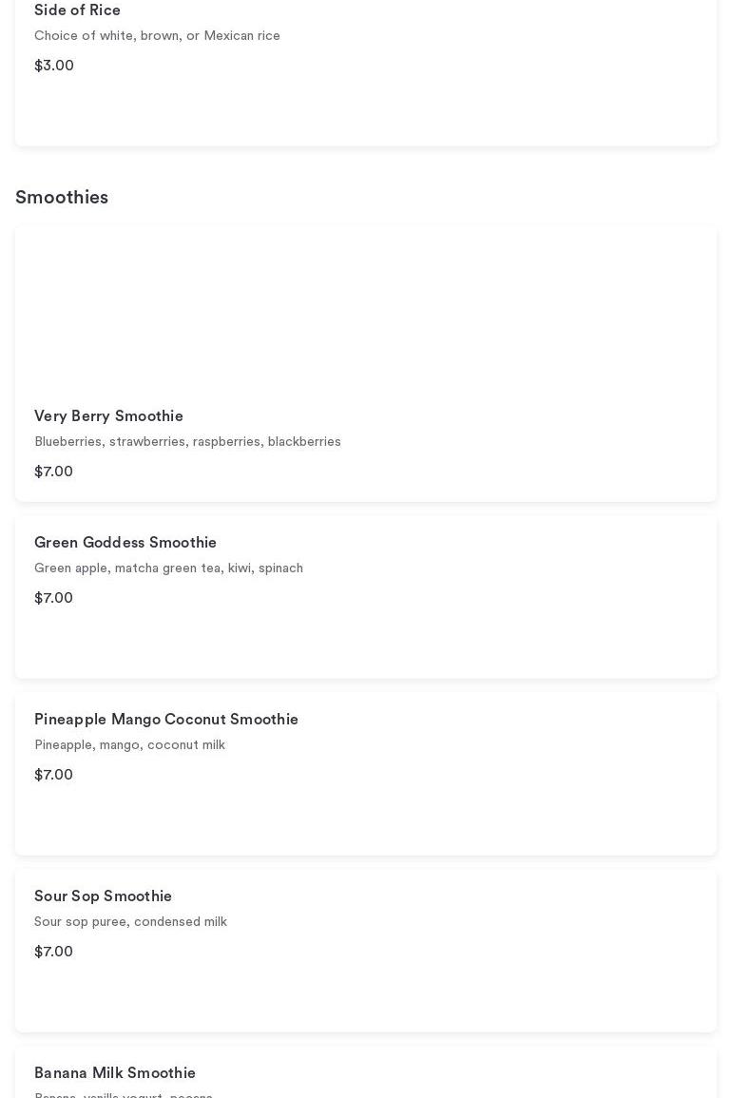The height and width of the screenshot is (1098, 732).
Task: Click the Smoothies section heading
Action: (62, 198)
